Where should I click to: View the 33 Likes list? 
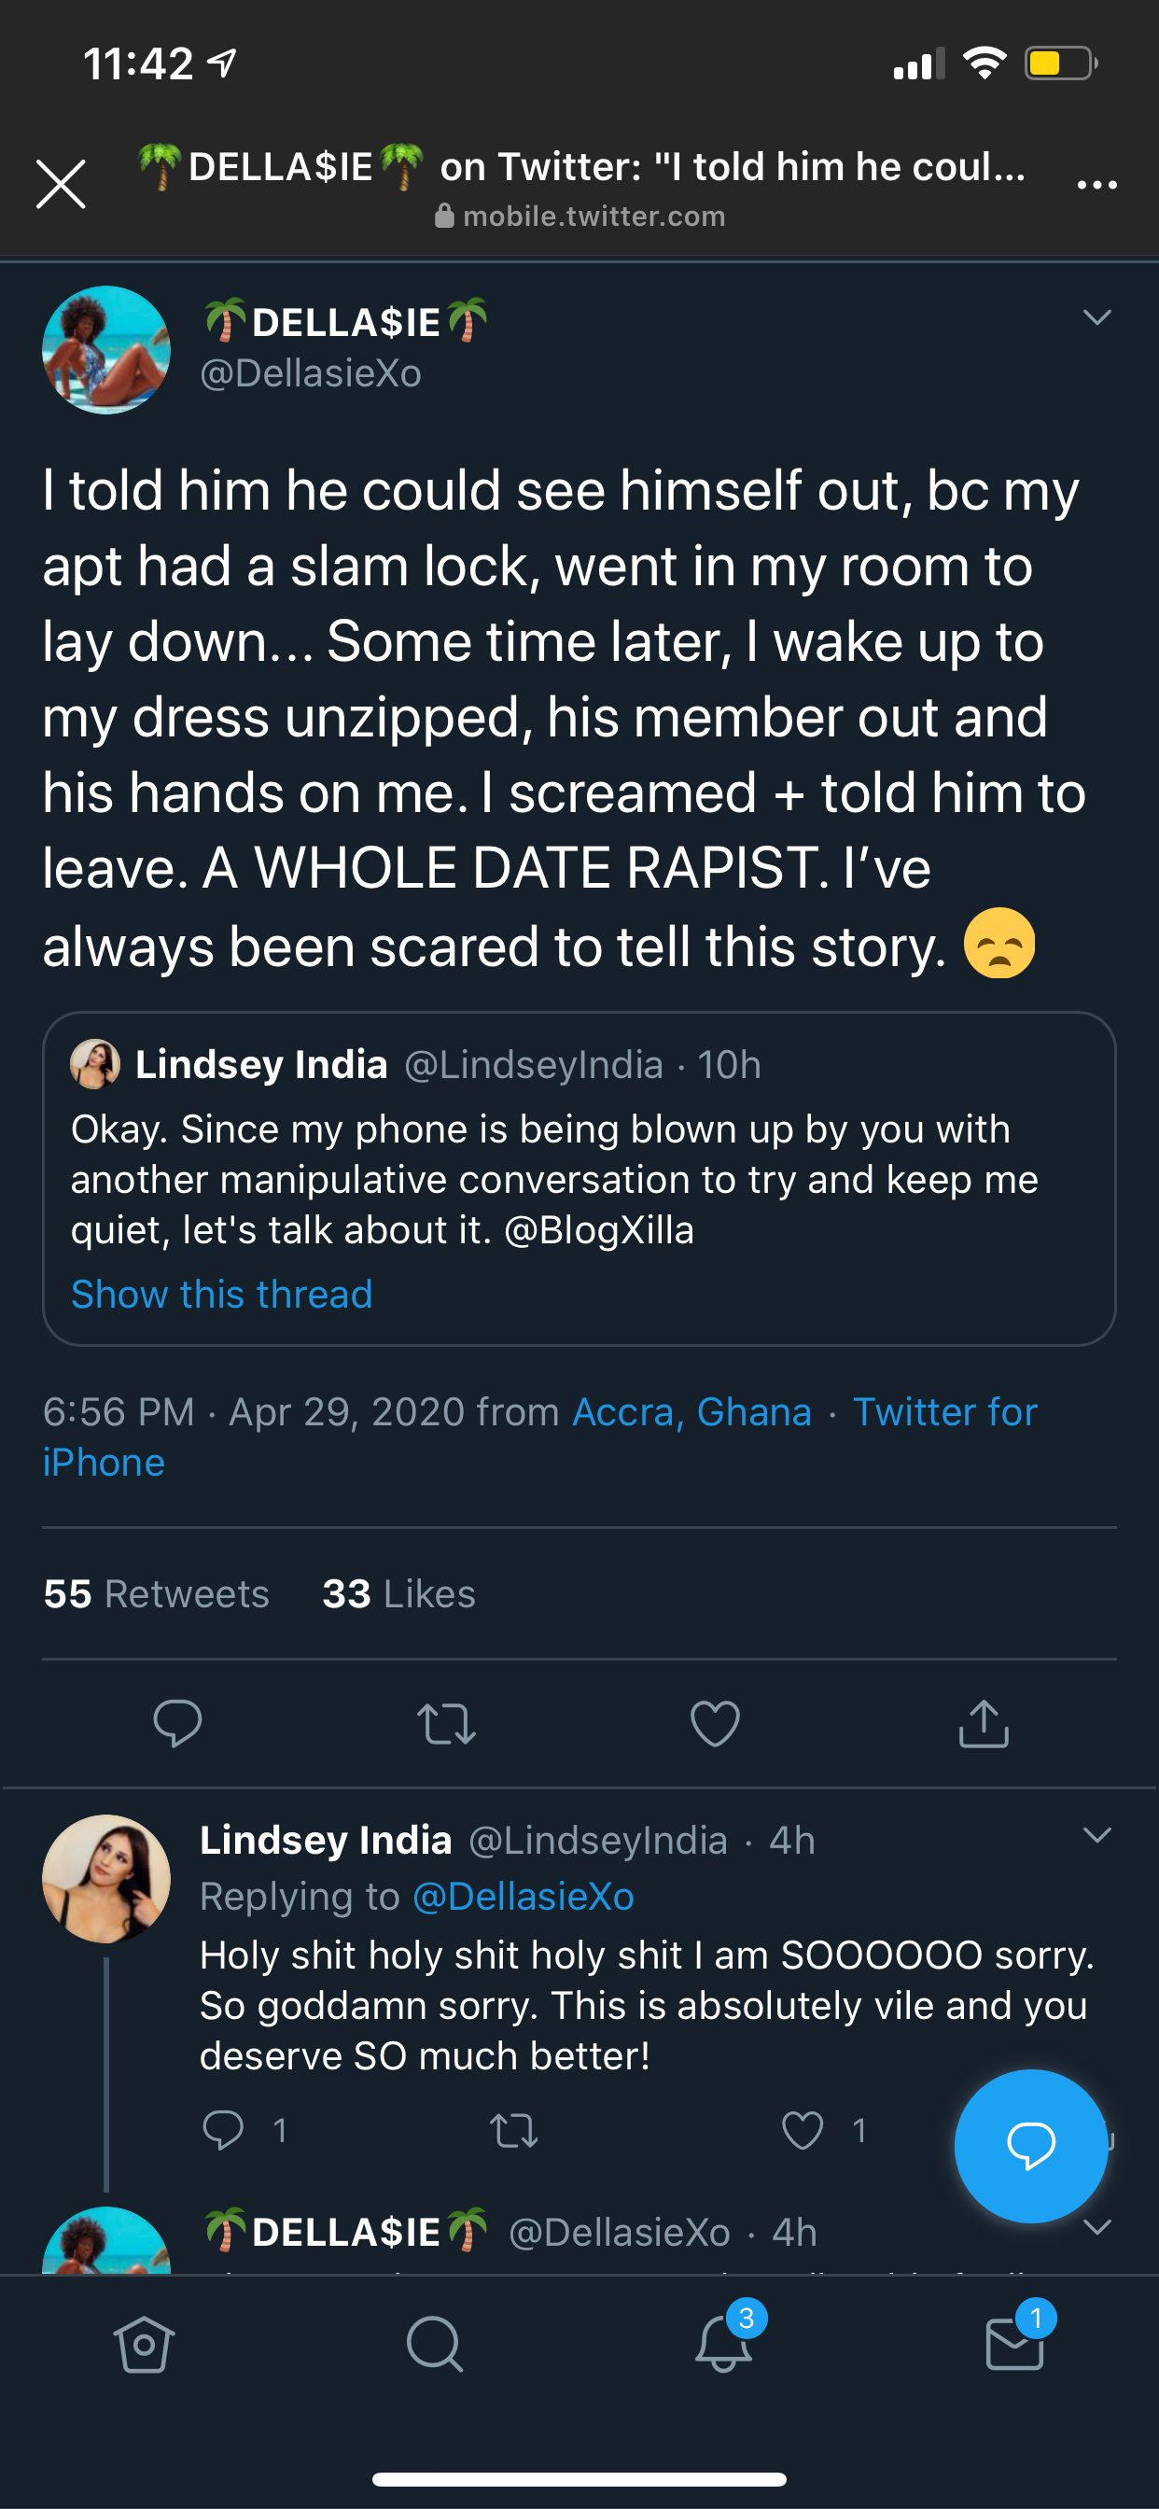tap(398, 1593)
